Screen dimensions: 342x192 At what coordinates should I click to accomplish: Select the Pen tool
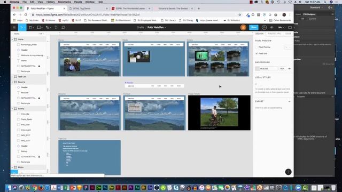click(x=48, y=27)
